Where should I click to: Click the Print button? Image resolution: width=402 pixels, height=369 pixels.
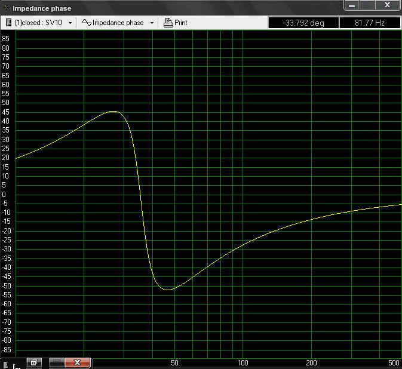pyautogui.click(x=176, y=23)
